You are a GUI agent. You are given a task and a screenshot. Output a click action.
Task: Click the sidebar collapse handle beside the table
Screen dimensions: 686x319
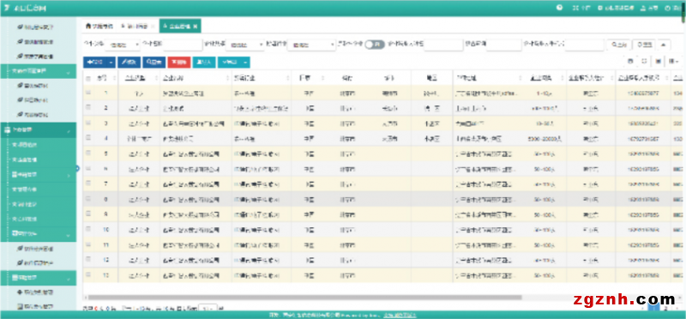pyautogui.click(x=78, y=168)
